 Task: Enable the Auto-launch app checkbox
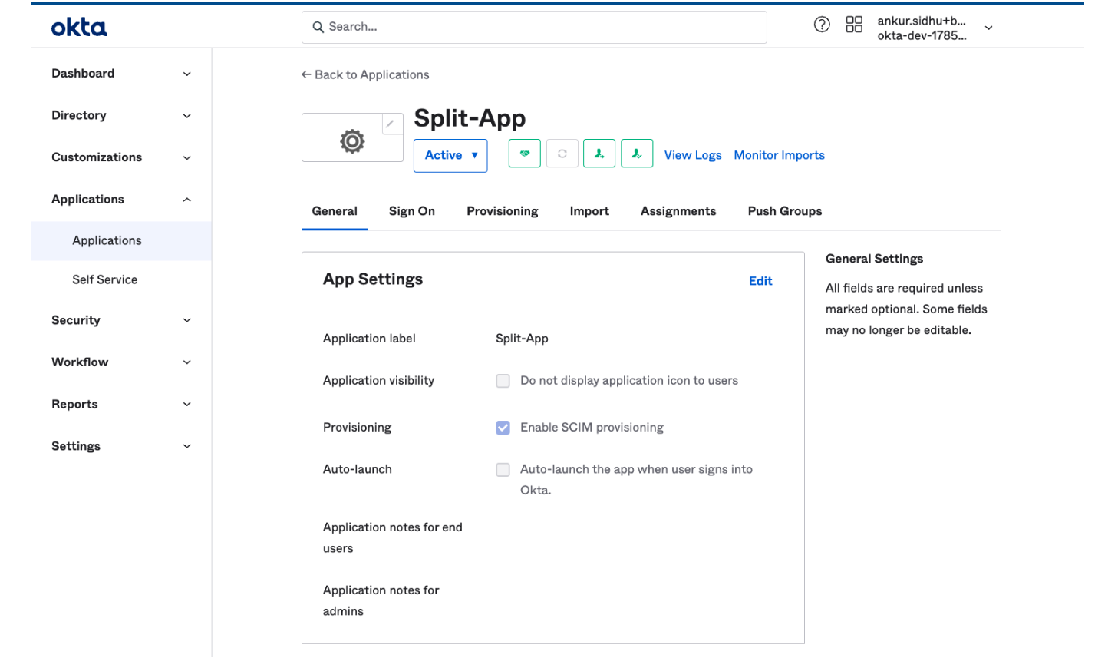click(x=503, y=470)
